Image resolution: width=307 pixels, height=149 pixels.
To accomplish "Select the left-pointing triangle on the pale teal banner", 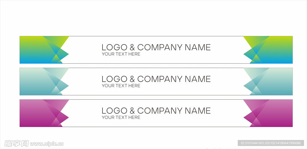I will pos(249,86).
